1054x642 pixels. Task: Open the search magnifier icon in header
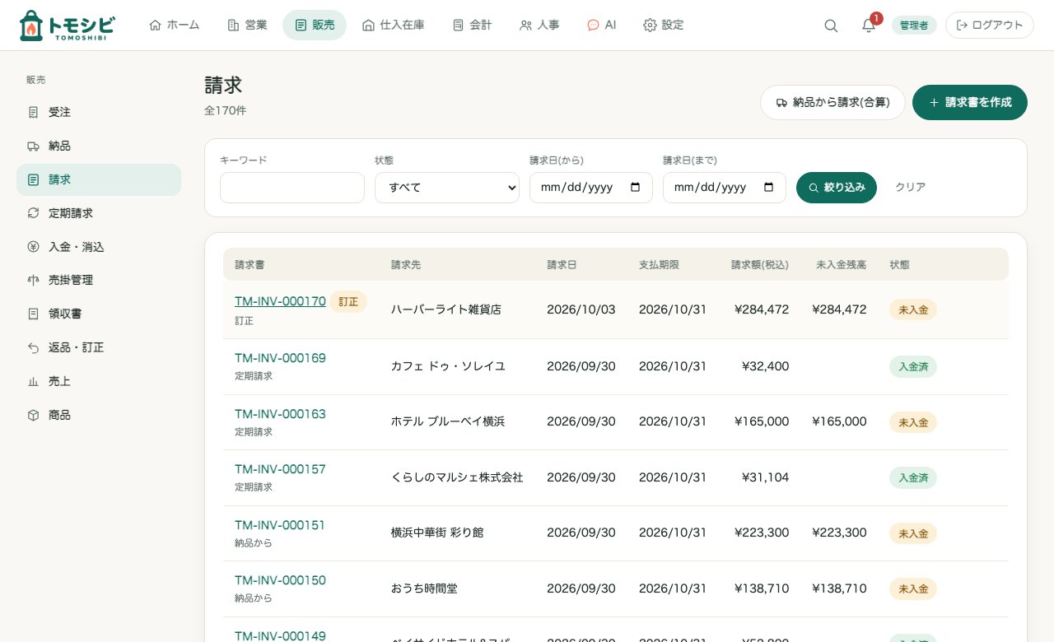click(831, 26)
